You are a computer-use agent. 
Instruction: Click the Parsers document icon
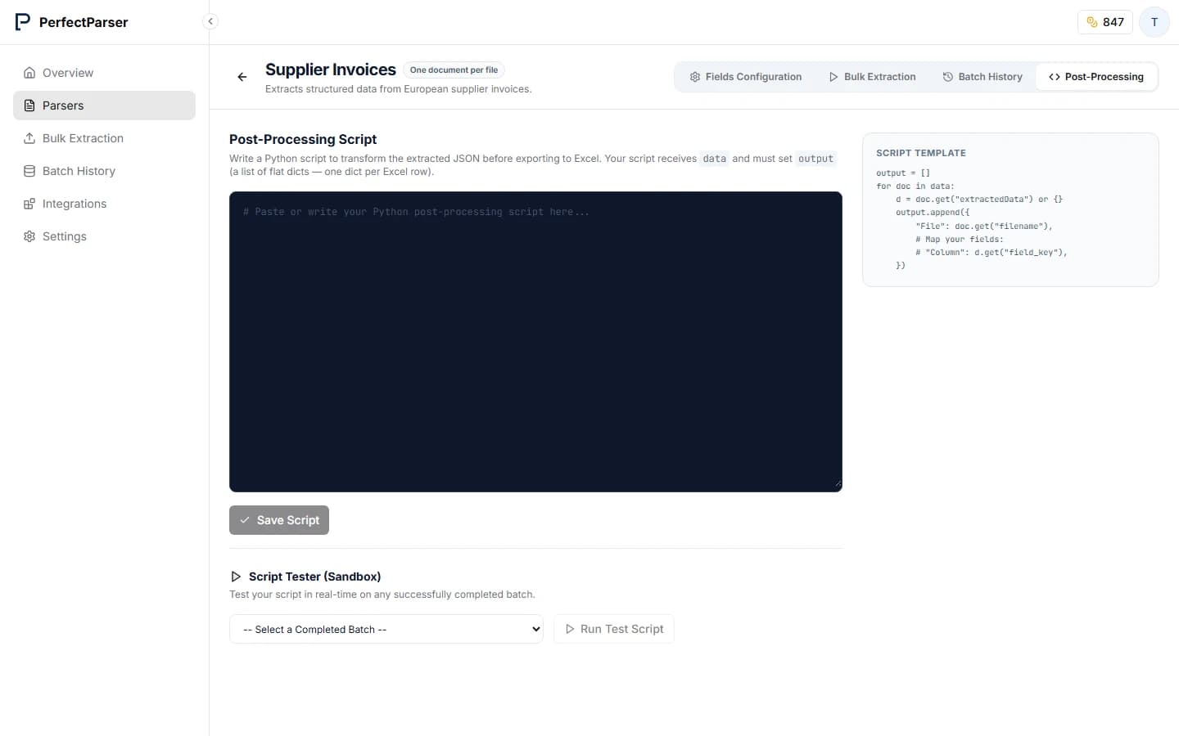click(29, 105)
